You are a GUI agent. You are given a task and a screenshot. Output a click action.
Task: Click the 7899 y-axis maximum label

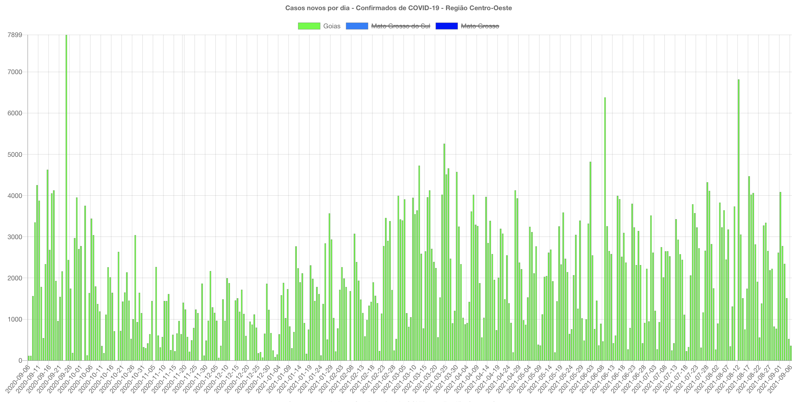(x=15, y=35)
